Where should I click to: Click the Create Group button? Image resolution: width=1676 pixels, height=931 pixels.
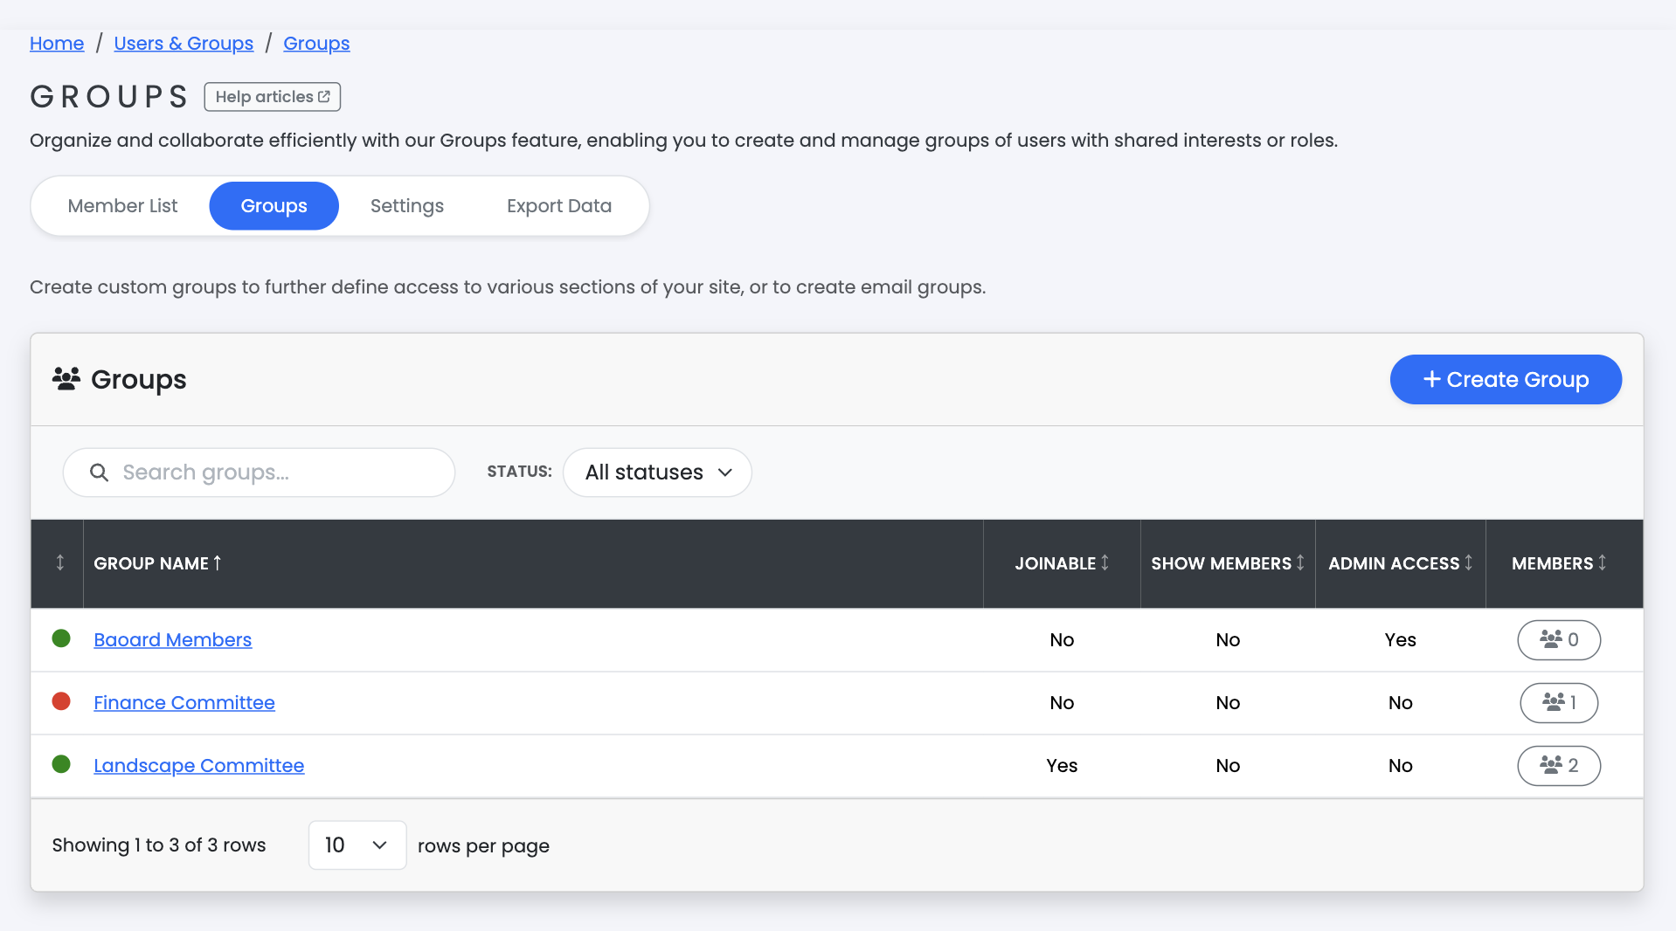click(x=1506, y=380)
